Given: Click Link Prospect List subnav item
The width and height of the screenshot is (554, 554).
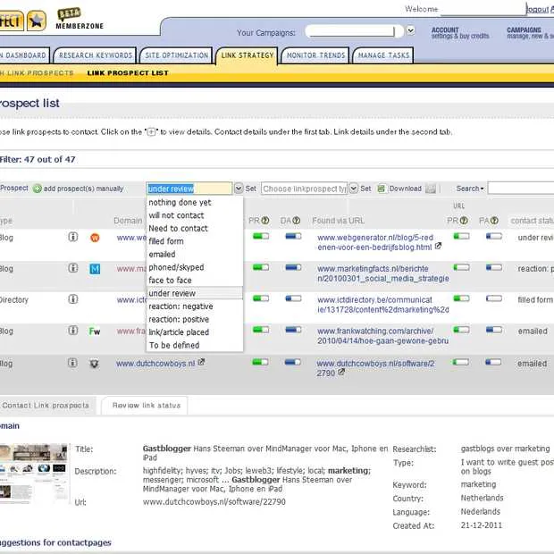Looking at the screenshot, I should [x=128, y=73].
